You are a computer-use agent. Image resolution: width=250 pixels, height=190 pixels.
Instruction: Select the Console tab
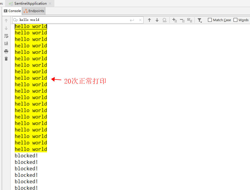12,11
